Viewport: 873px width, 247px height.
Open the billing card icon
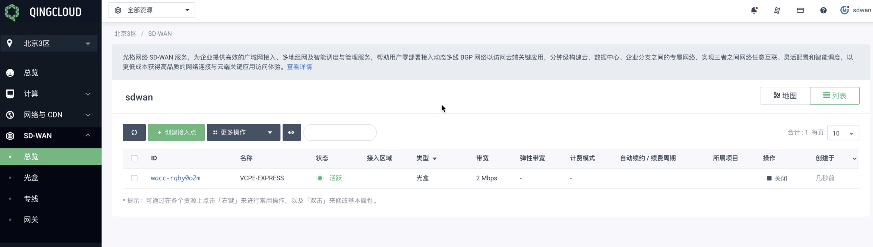tap(800, 10)
